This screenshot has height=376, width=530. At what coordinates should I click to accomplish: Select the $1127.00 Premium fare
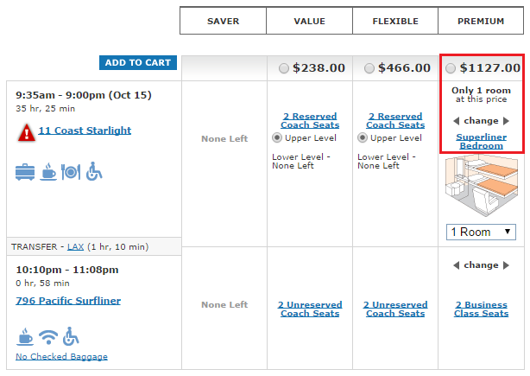pyautogui.click(x=450, y=68)
